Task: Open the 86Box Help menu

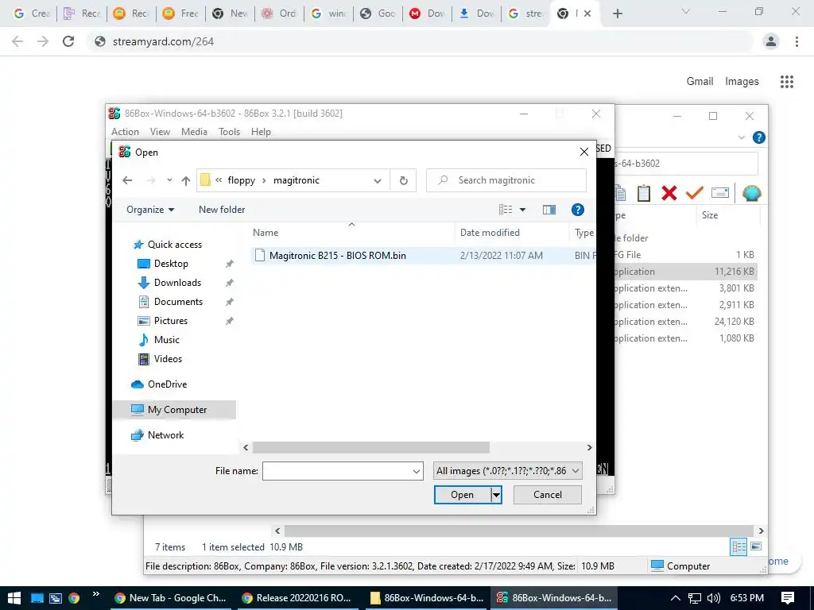Action: coord(261,132)
